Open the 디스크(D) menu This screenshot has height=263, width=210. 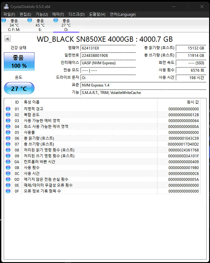tap(77, 15)
